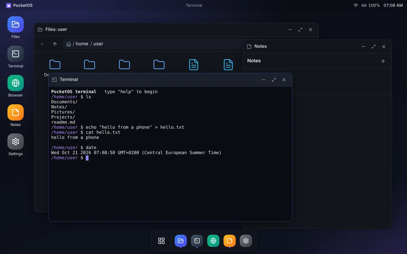Screen dimensions: 407x254
Task: Click the Notes icon in the dock
Action: 230,241
